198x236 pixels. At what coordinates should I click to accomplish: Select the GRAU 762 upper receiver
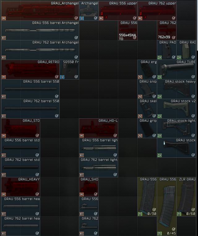(x=157, y=11)
